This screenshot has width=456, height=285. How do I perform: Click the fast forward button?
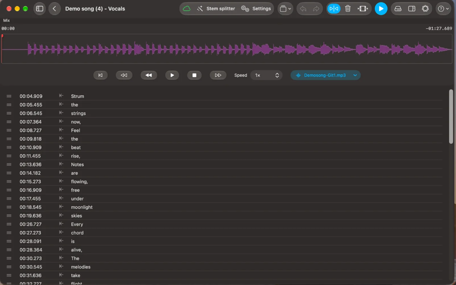click(x=218, y=75)
